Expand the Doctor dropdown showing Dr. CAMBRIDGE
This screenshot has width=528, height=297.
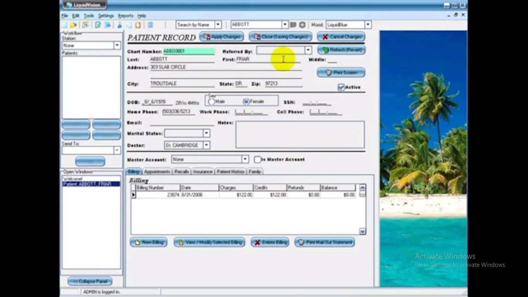coord(206,145)
